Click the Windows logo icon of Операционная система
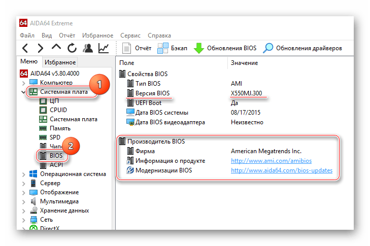The height and width of the screenshot is (246, 370). 33,174
